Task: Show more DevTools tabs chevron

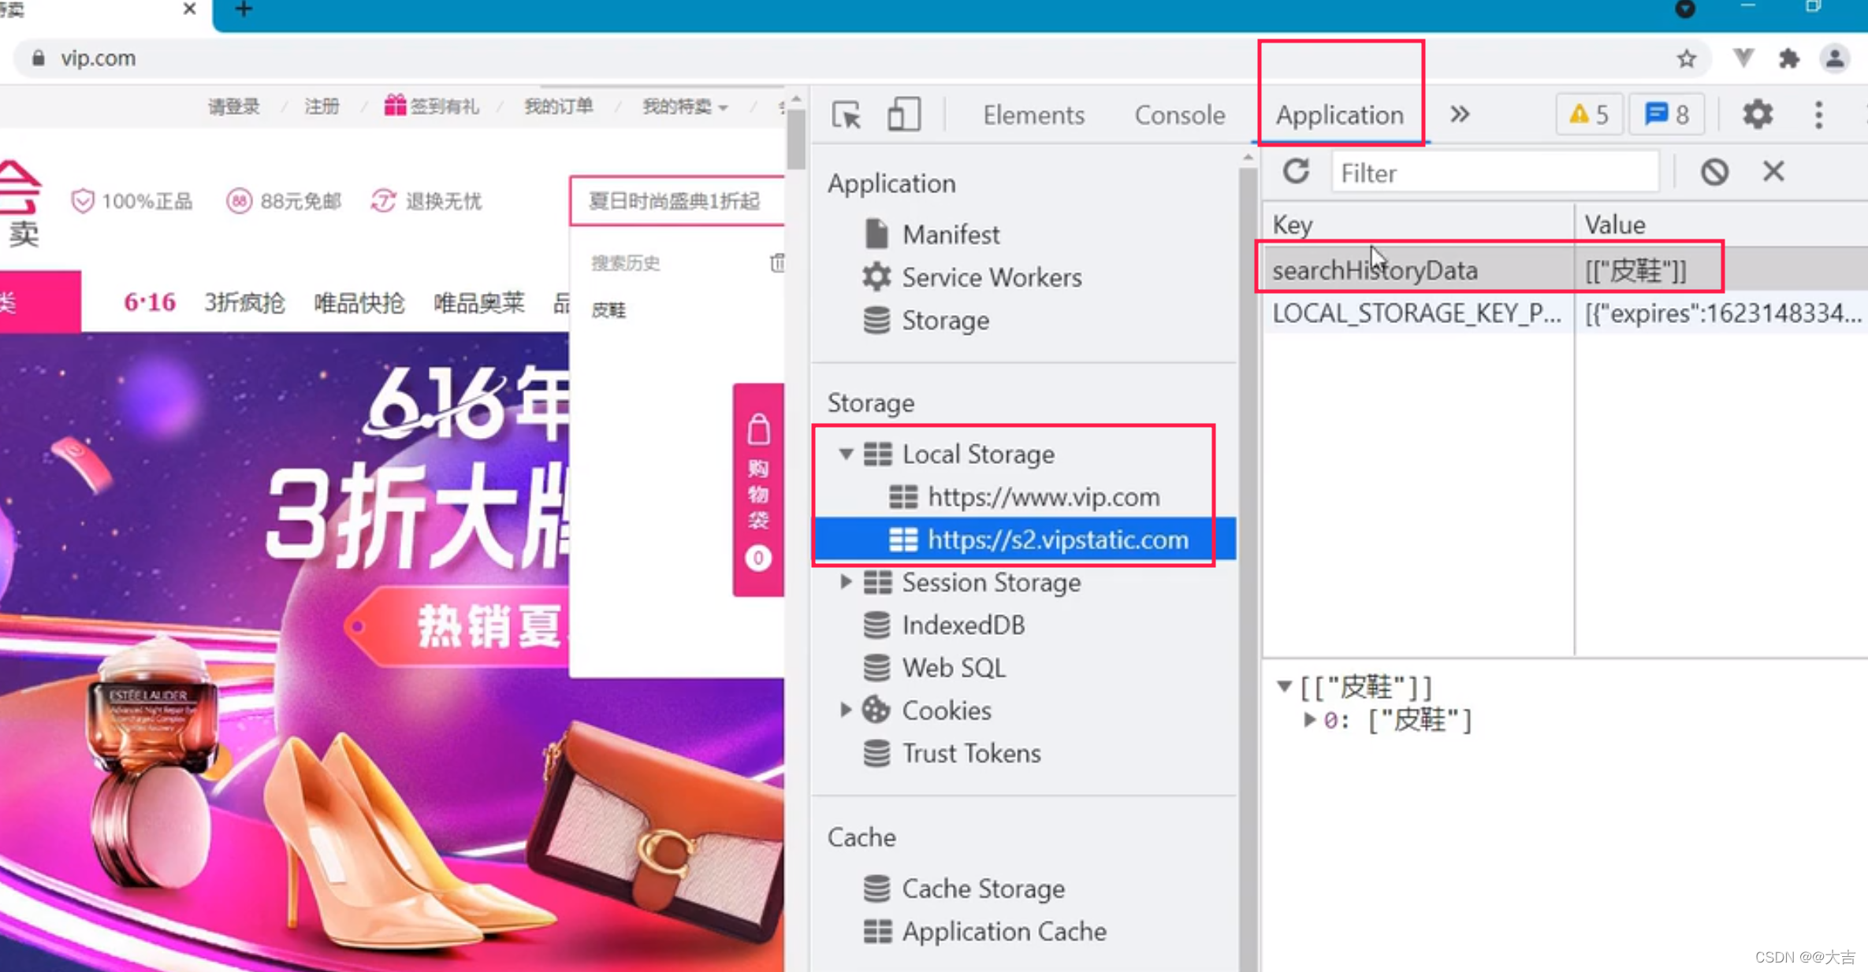Action: tap(1460, 115)
